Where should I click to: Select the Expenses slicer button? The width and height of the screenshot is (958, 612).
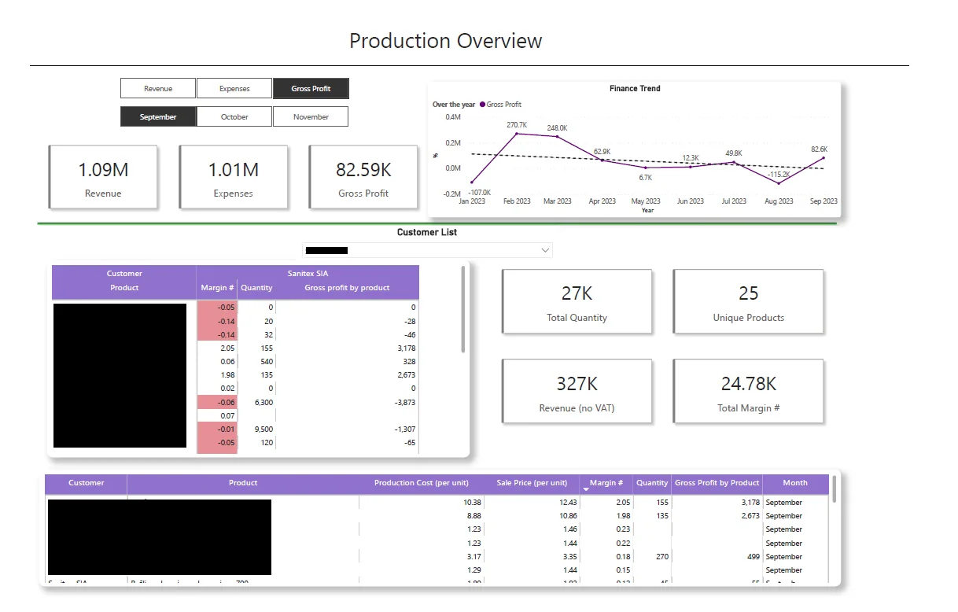pos(234,89)
